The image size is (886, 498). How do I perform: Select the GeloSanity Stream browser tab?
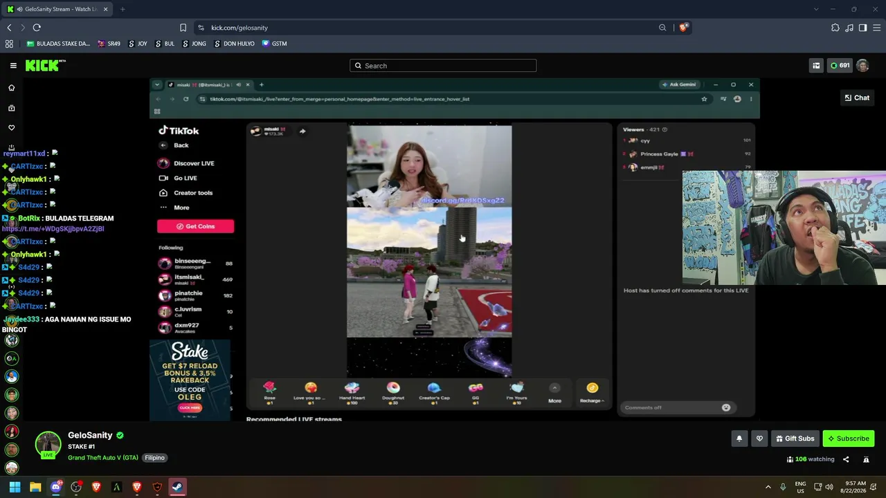pyautogui.click(x=57, y=9)
